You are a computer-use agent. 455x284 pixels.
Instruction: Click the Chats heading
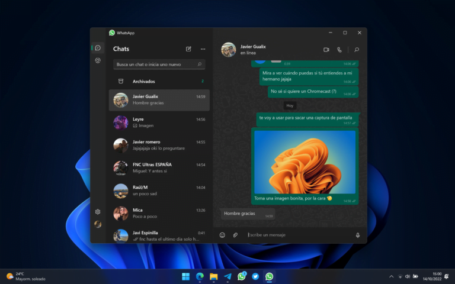(x=121, y=49)
